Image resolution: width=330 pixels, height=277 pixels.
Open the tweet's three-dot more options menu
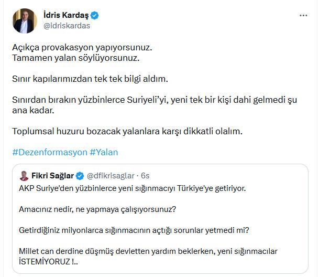(x=303, y=15)
